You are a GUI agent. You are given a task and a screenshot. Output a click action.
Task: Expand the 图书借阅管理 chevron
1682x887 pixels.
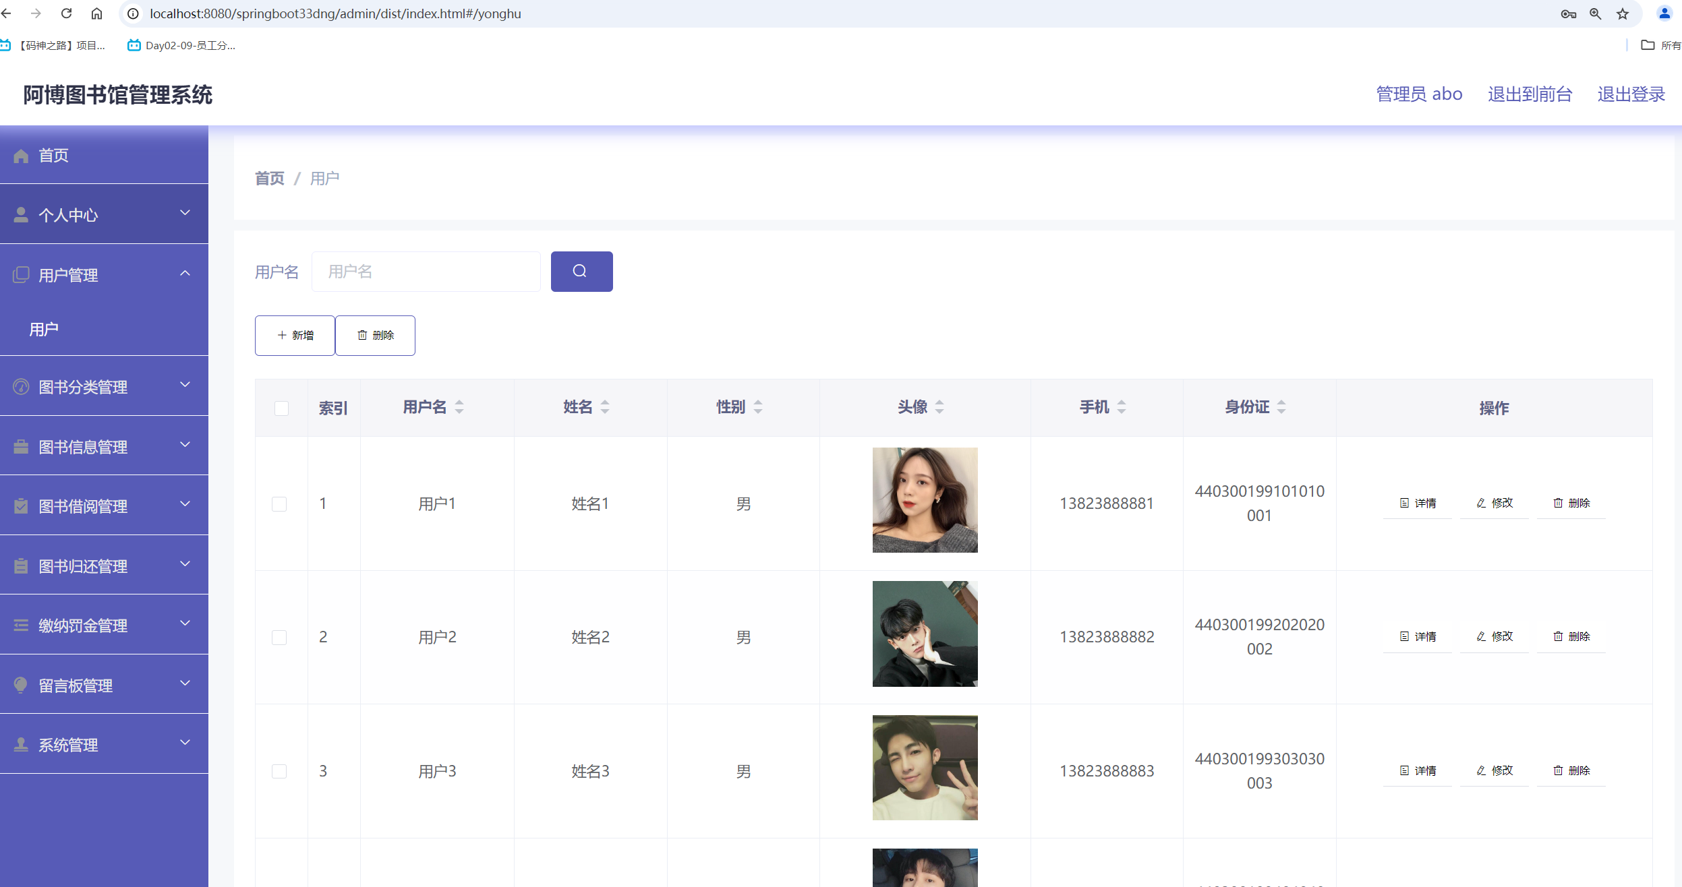pyautogui.click(x=185, y=504)
